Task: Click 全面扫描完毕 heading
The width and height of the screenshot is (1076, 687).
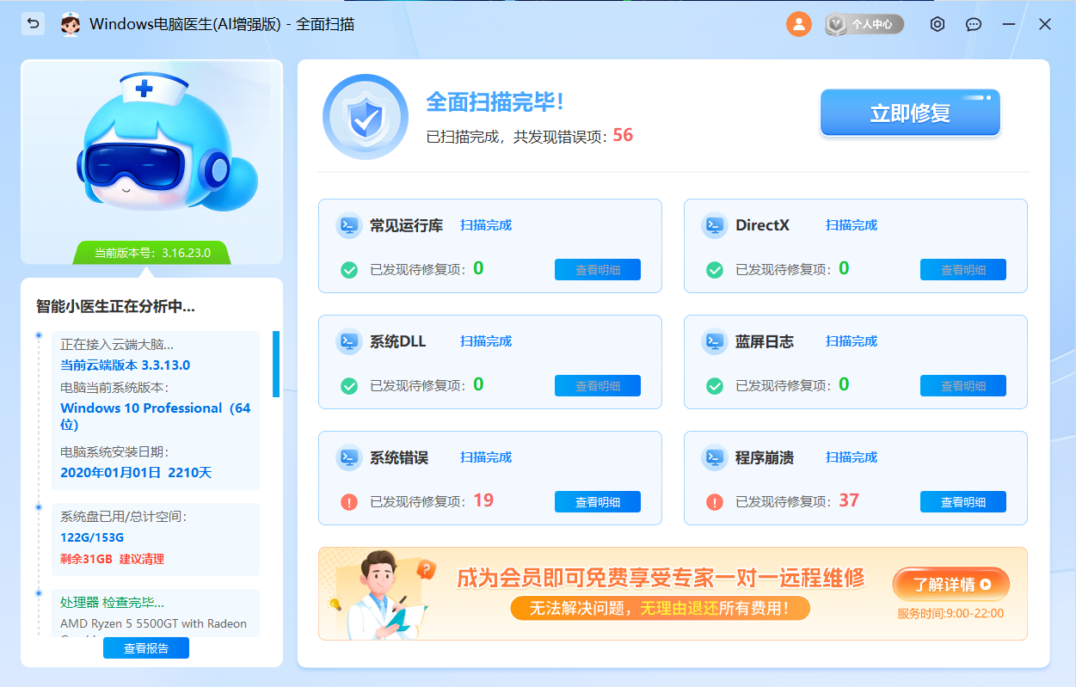Action: coord(495,102)
